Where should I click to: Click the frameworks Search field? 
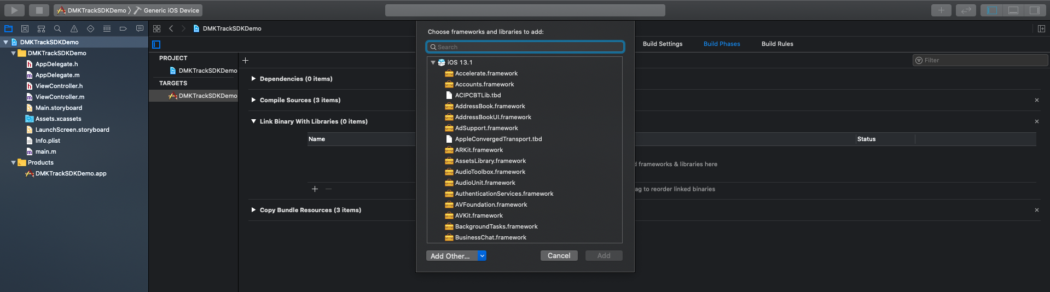[x=525, y=47]
